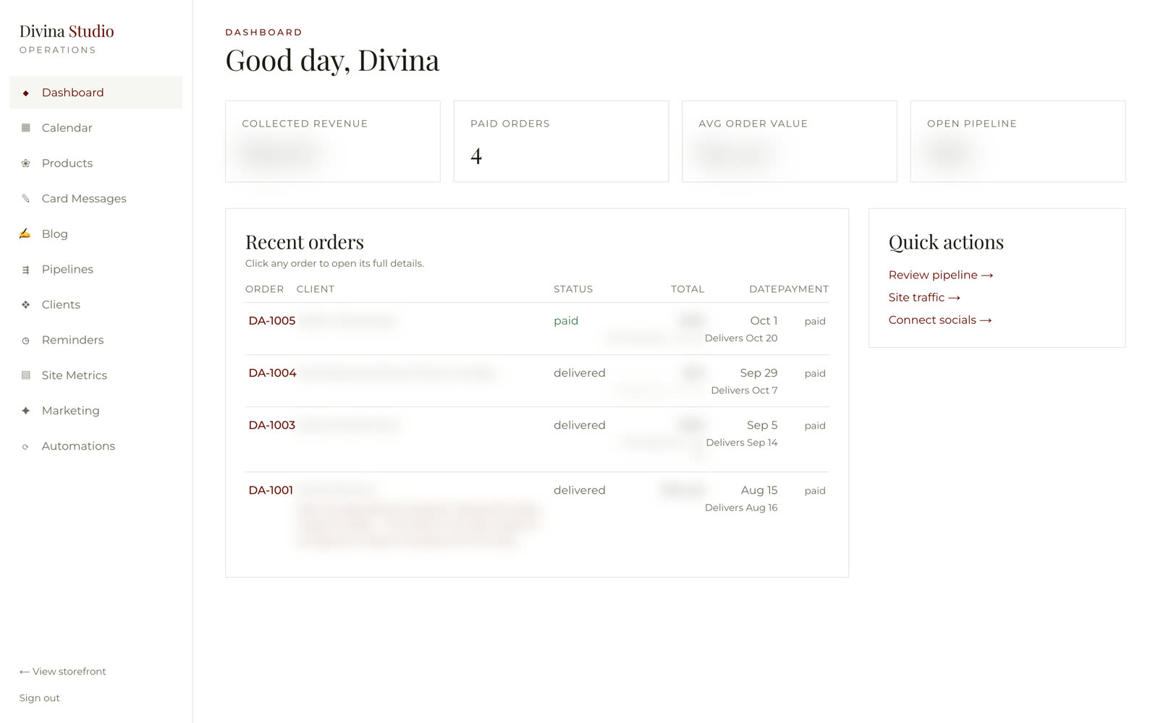Go to Products section
The height and width of the screenshot is (723, 1158).
point(96,163)
